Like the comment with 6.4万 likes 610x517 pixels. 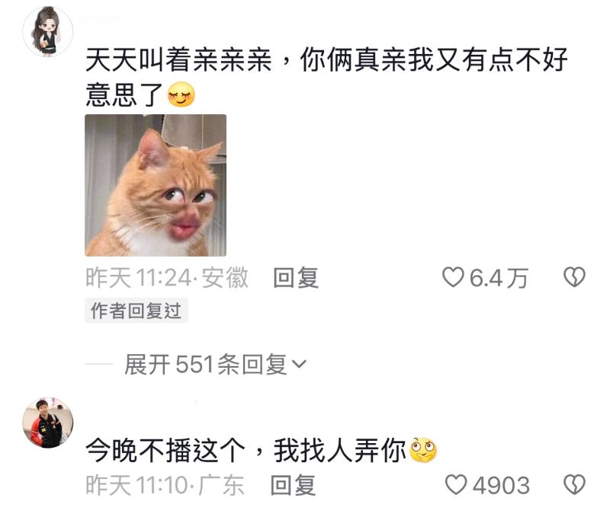pos(453,277)
